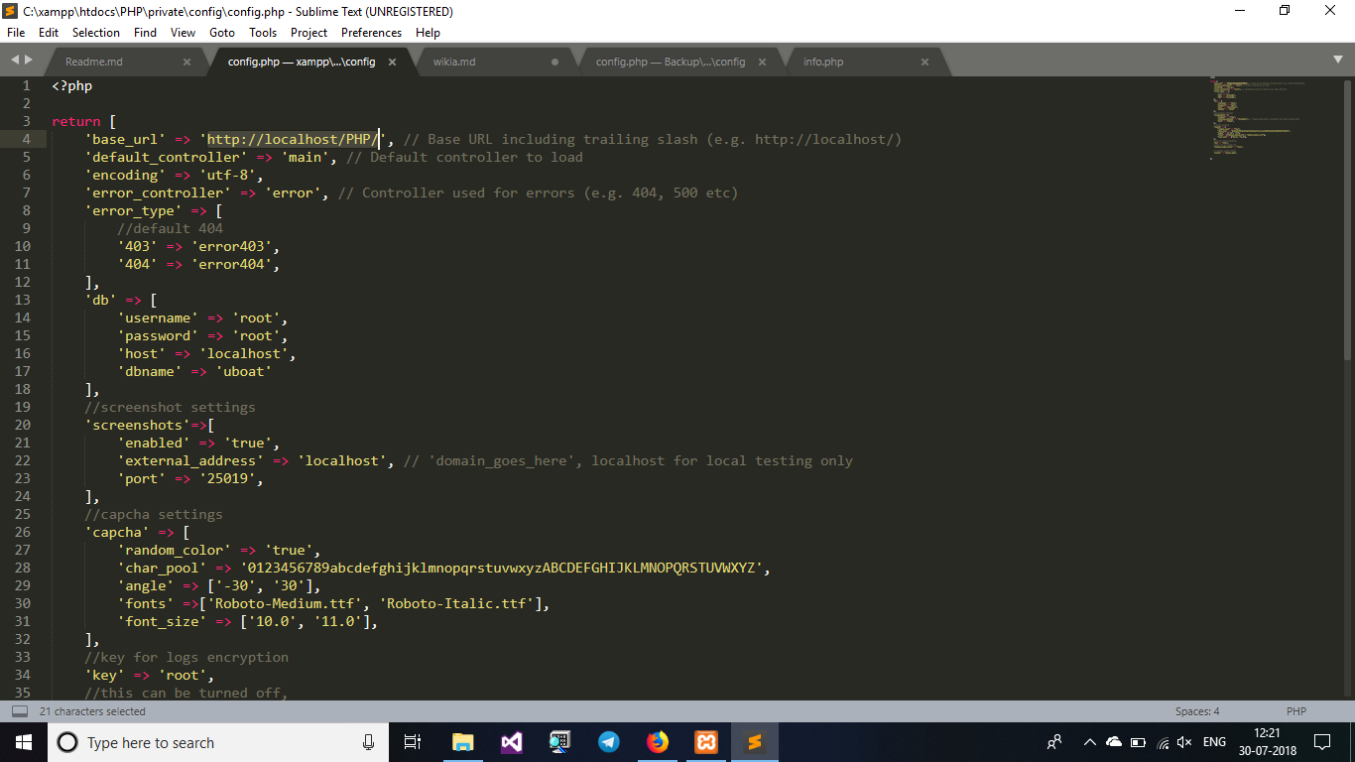Open the Preferences menu

(371, 32)
